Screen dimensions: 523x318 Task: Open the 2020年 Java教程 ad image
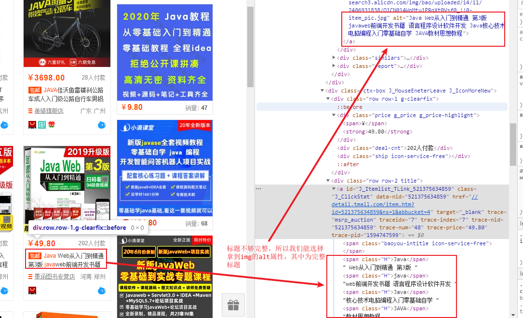pos(165,53)
